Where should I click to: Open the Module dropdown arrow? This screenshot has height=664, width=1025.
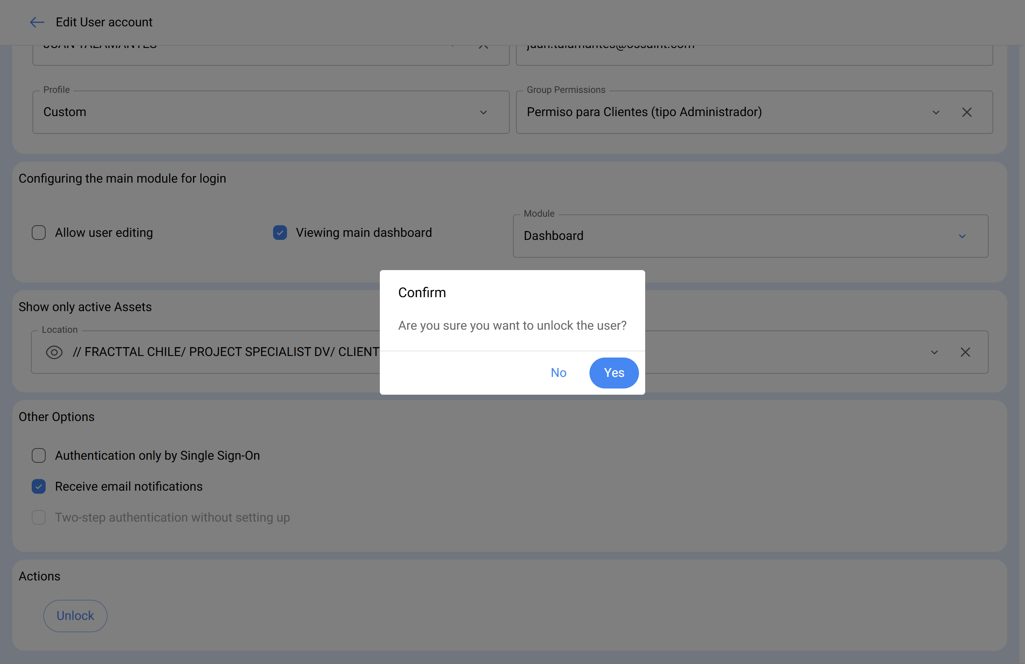coord(962,236)
